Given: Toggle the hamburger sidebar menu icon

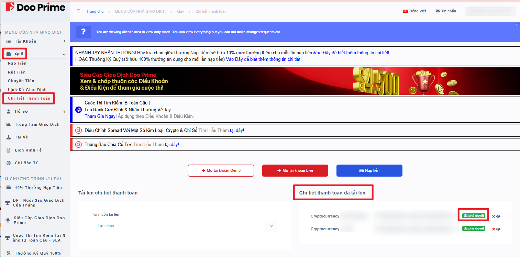Looking at the screenshot, I should point(78,11).
